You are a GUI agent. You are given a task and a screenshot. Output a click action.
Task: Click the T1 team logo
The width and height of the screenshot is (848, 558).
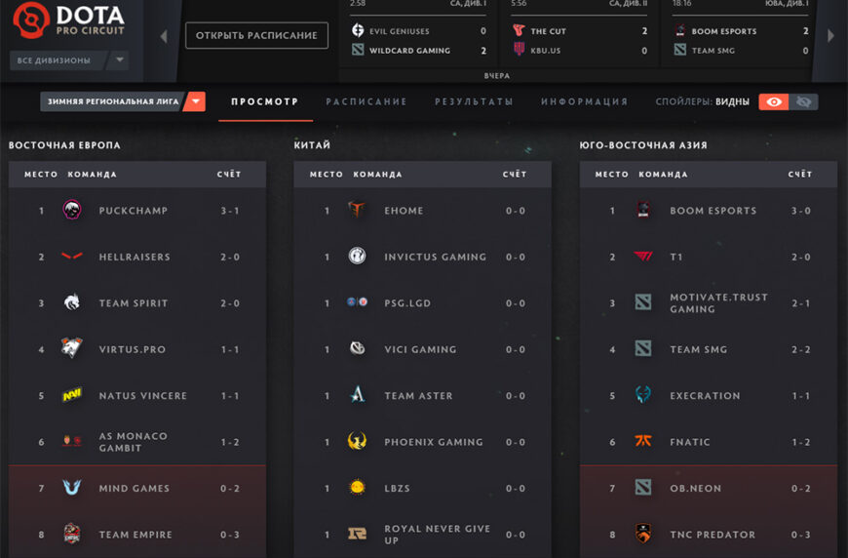tap(642, 256)
